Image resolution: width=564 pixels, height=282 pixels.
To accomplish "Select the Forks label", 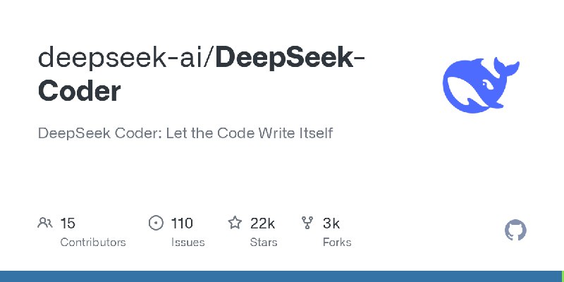I will point(337,243).
